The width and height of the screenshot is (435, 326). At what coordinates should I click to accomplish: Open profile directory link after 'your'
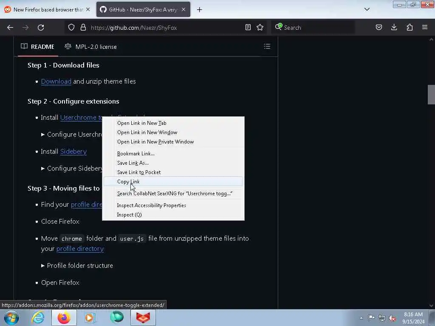pyautogui.click(x=80, y=249)
